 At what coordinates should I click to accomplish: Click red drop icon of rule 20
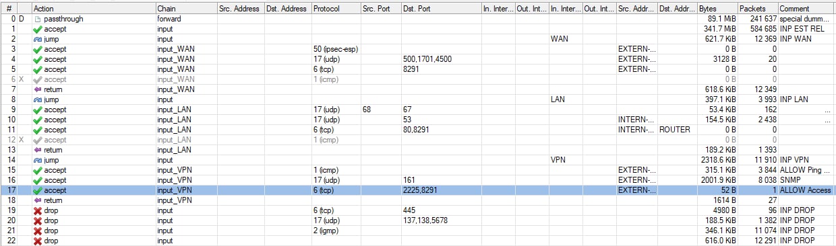[37, 220]
